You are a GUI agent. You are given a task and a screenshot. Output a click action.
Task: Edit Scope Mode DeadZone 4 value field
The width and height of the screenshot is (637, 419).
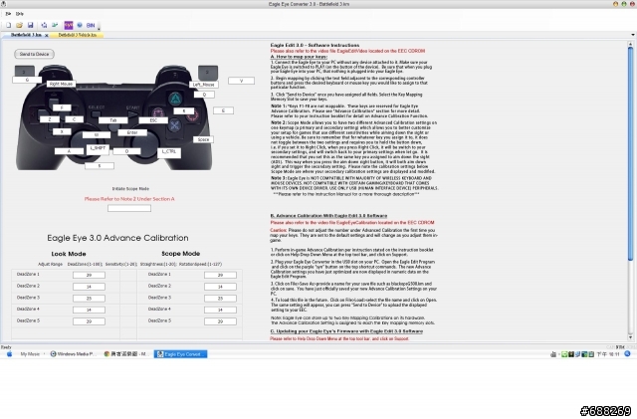coord(220,310)
